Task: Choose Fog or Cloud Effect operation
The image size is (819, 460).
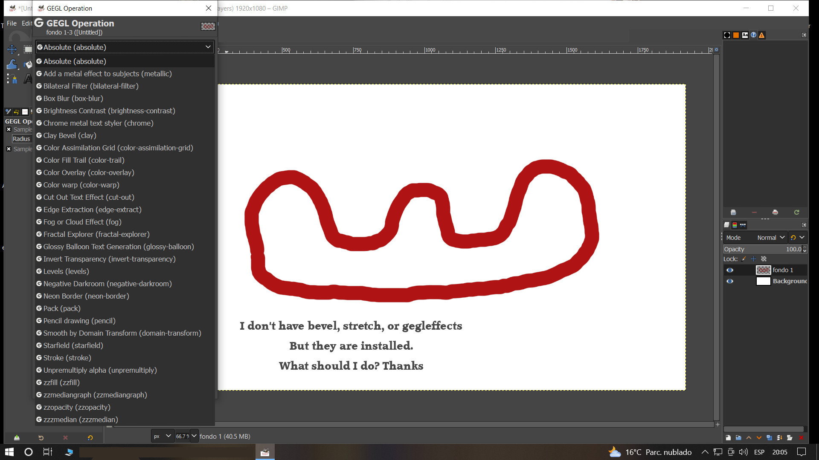Action: 125,222
